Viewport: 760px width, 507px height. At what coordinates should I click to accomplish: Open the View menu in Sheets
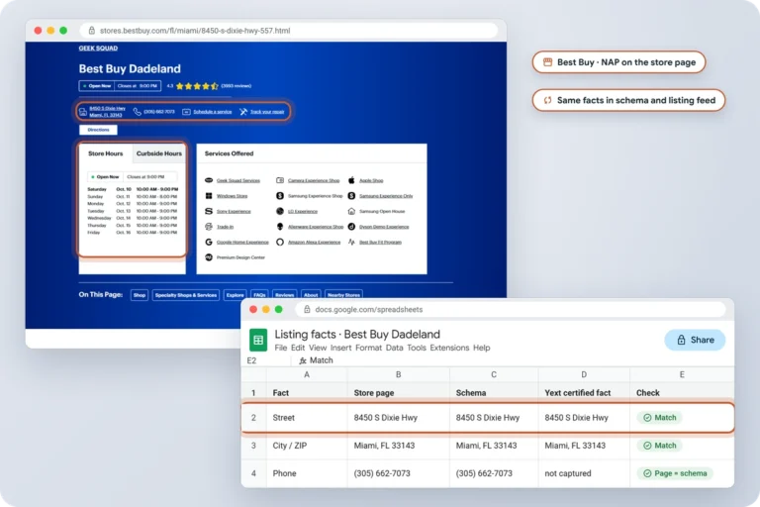click(x=318, y=348)
